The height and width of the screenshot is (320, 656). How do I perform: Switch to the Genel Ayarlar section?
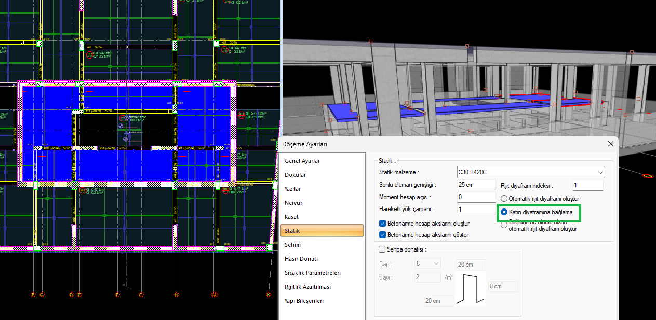pyautogui.click(x=302, y=161)
